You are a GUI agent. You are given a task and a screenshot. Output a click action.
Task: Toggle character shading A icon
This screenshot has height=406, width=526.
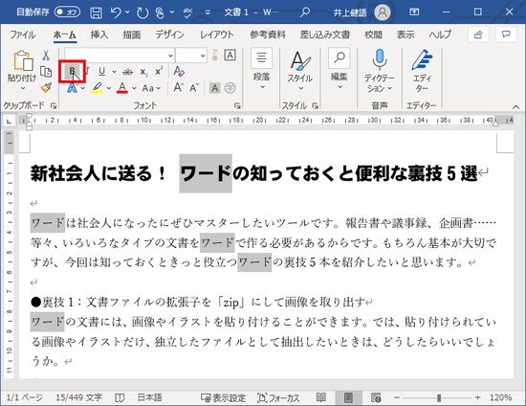coord(214,88)
